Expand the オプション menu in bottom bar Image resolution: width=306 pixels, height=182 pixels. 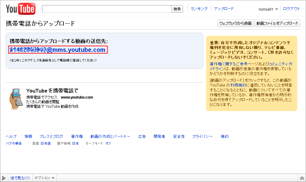point(45,178)
